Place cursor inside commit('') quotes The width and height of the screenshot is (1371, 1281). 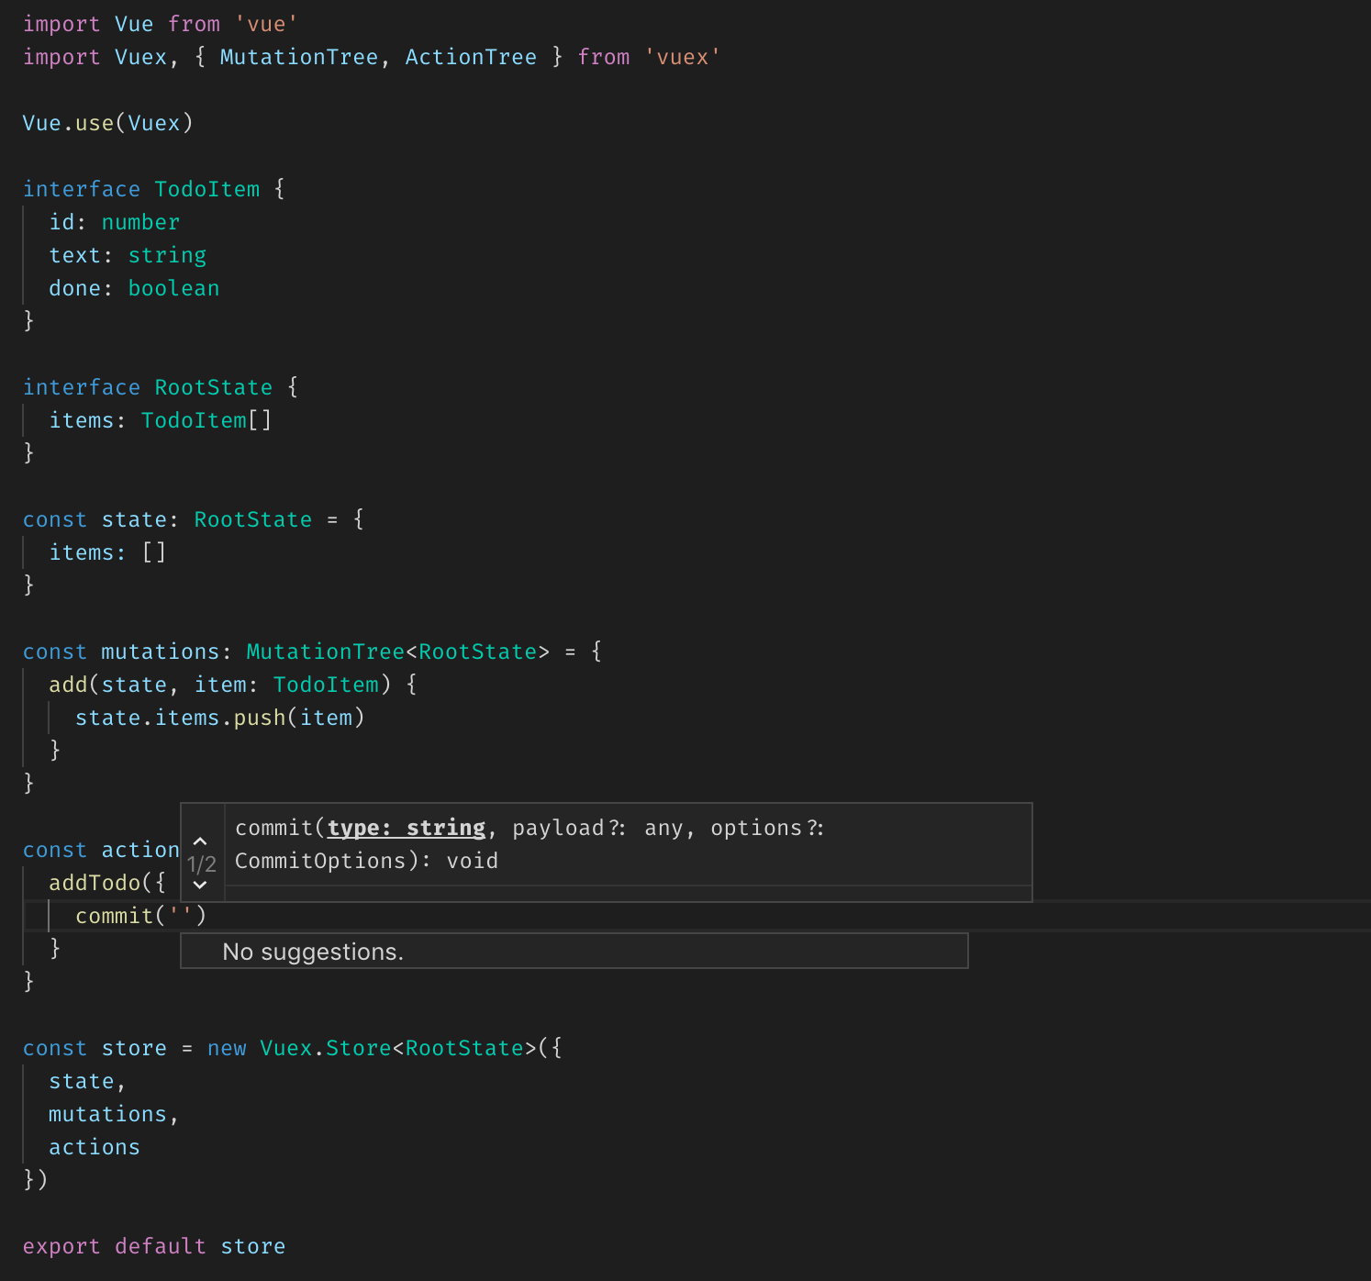point(181,916)
